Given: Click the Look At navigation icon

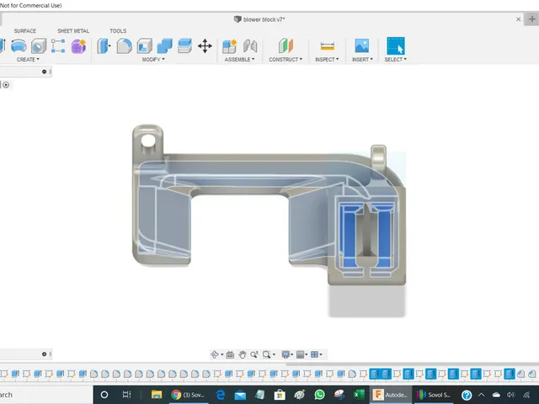Looking at the screenshot, I should pos(230,354).
